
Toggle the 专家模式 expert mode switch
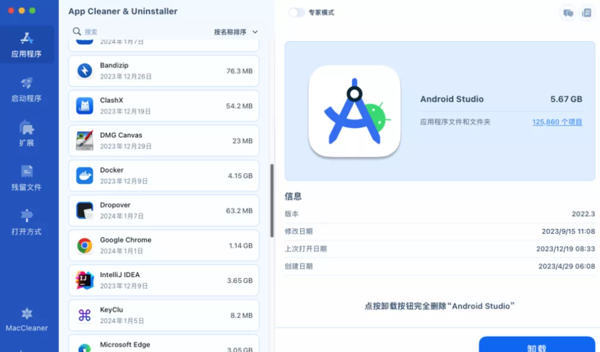[x=296, y=13]
